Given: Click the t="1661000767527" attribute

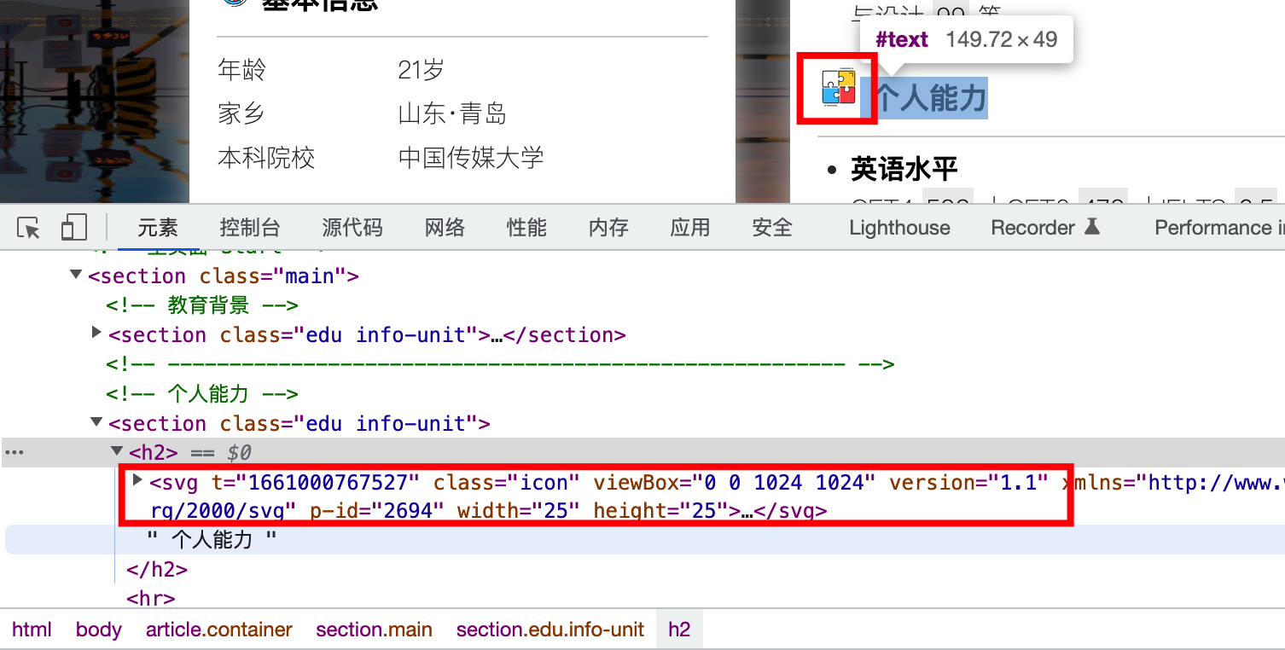Looking at the screenshot, I should click(x=316, y=483).
